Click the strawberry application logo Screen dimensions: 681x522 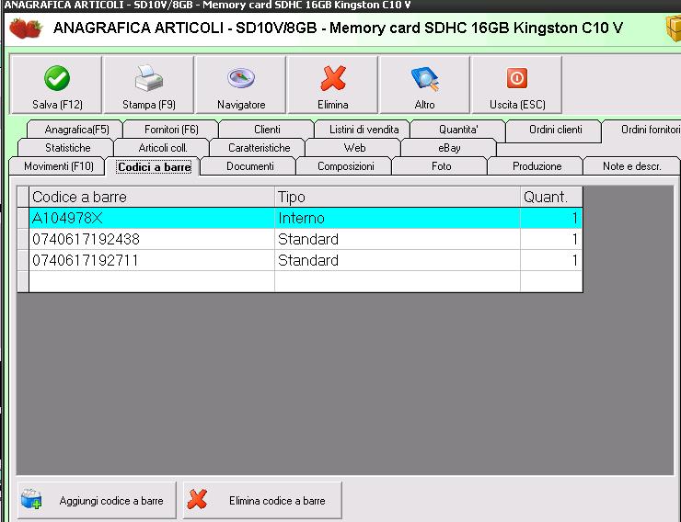coord(26,28)
